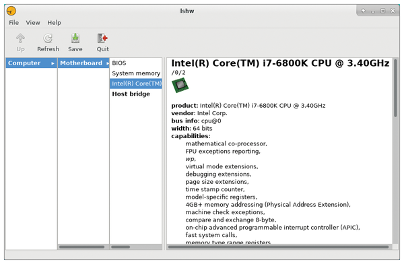Close the lshw window

(393, 11)
